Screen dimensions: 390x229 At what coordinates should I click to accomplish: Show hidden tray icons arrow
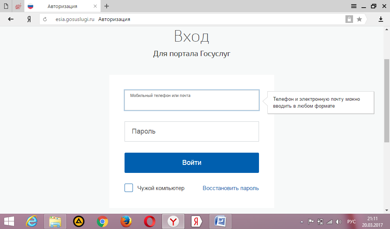coord(302,221)
